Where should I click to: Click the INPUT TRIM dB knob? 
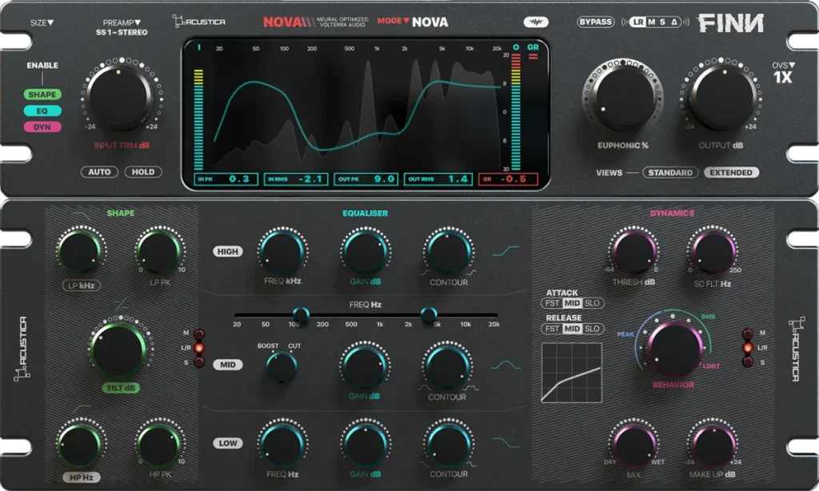coord(121,96)
